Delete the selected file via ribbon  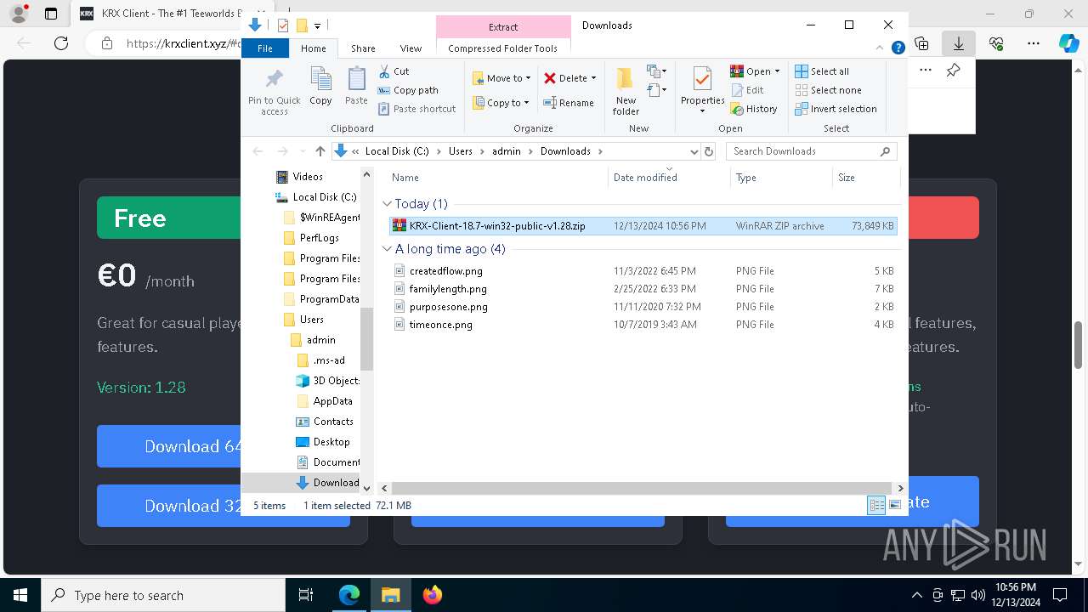point(569,78)
